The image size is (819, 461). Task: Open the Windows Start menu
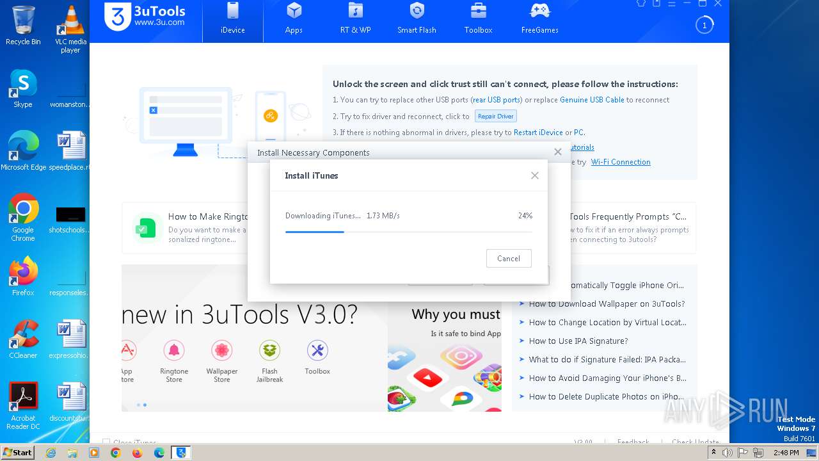(x=17, y=453)
